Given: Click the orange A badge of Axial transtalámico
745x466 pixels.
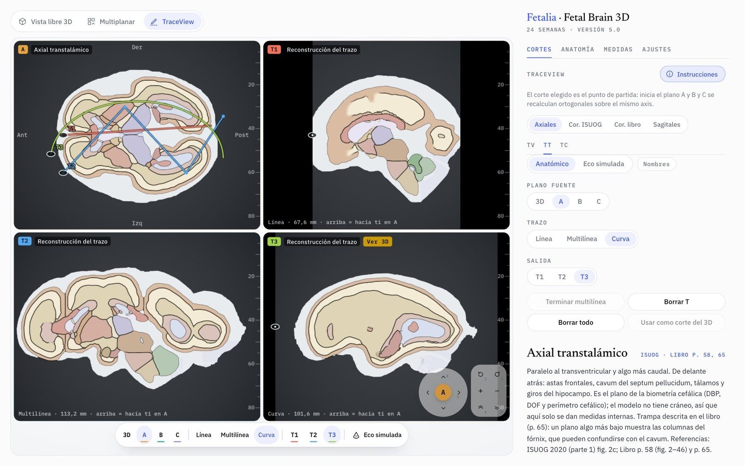Looking at the screenshot, I should [23, 49].
